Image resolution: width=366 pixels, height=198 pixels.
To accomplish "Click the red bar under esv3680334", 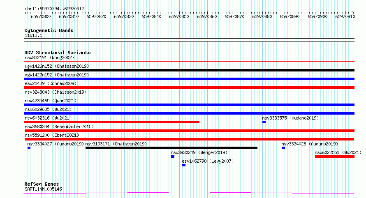I will tap(189, 131).
